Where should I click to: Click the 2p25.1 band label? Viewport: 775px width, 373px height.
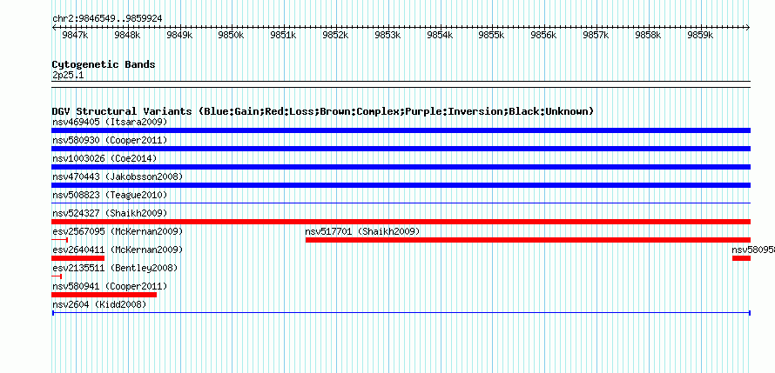(x=68, y=75)
